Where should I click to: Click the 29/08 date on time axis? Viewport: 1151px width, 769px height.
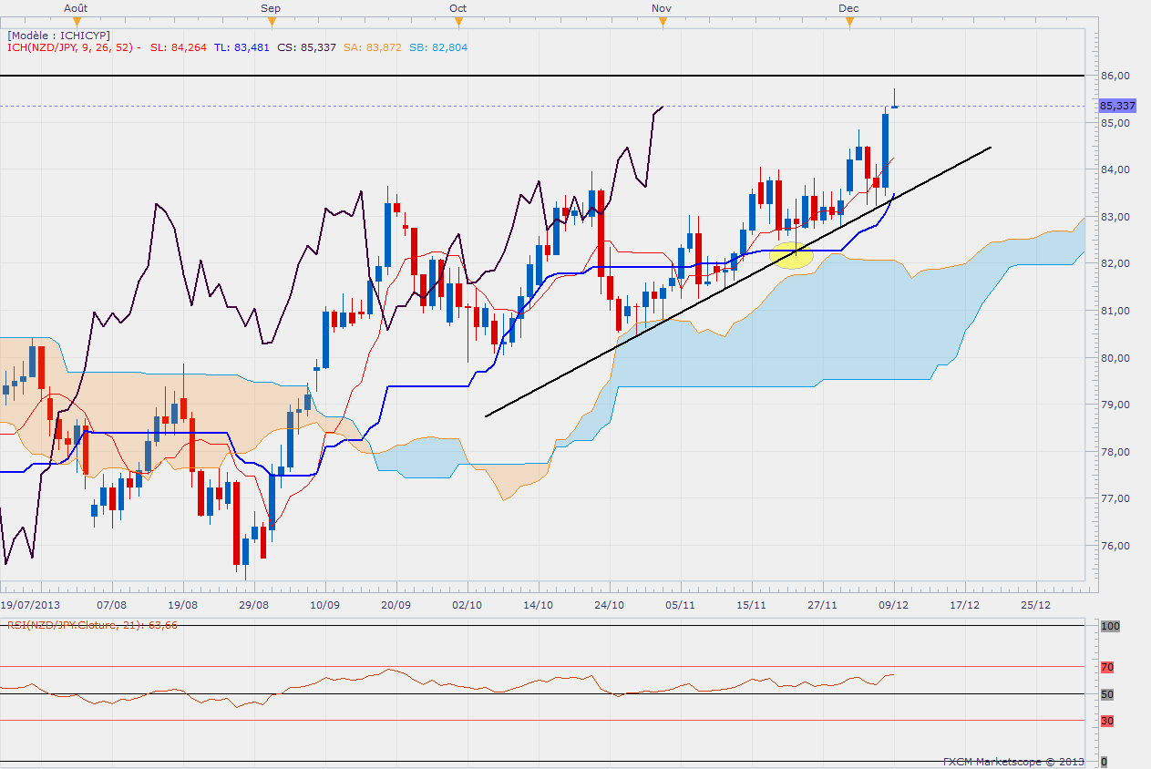tap(254, 604)
